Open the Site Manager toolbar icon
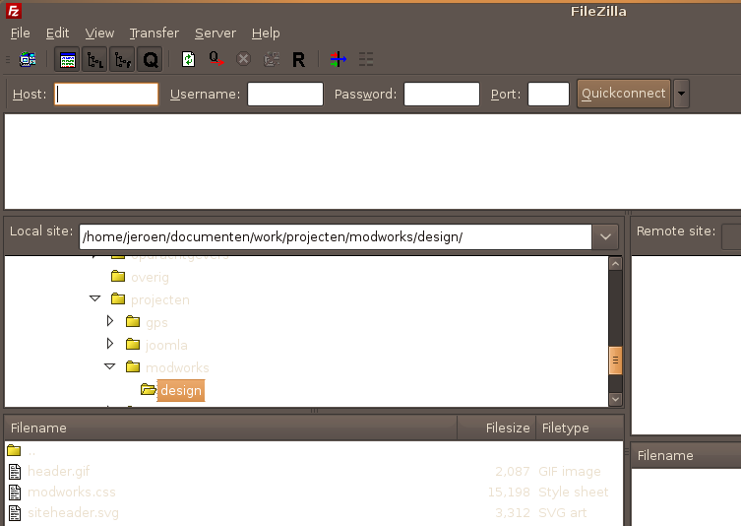The image size is (741, 526). pos(28,60)
